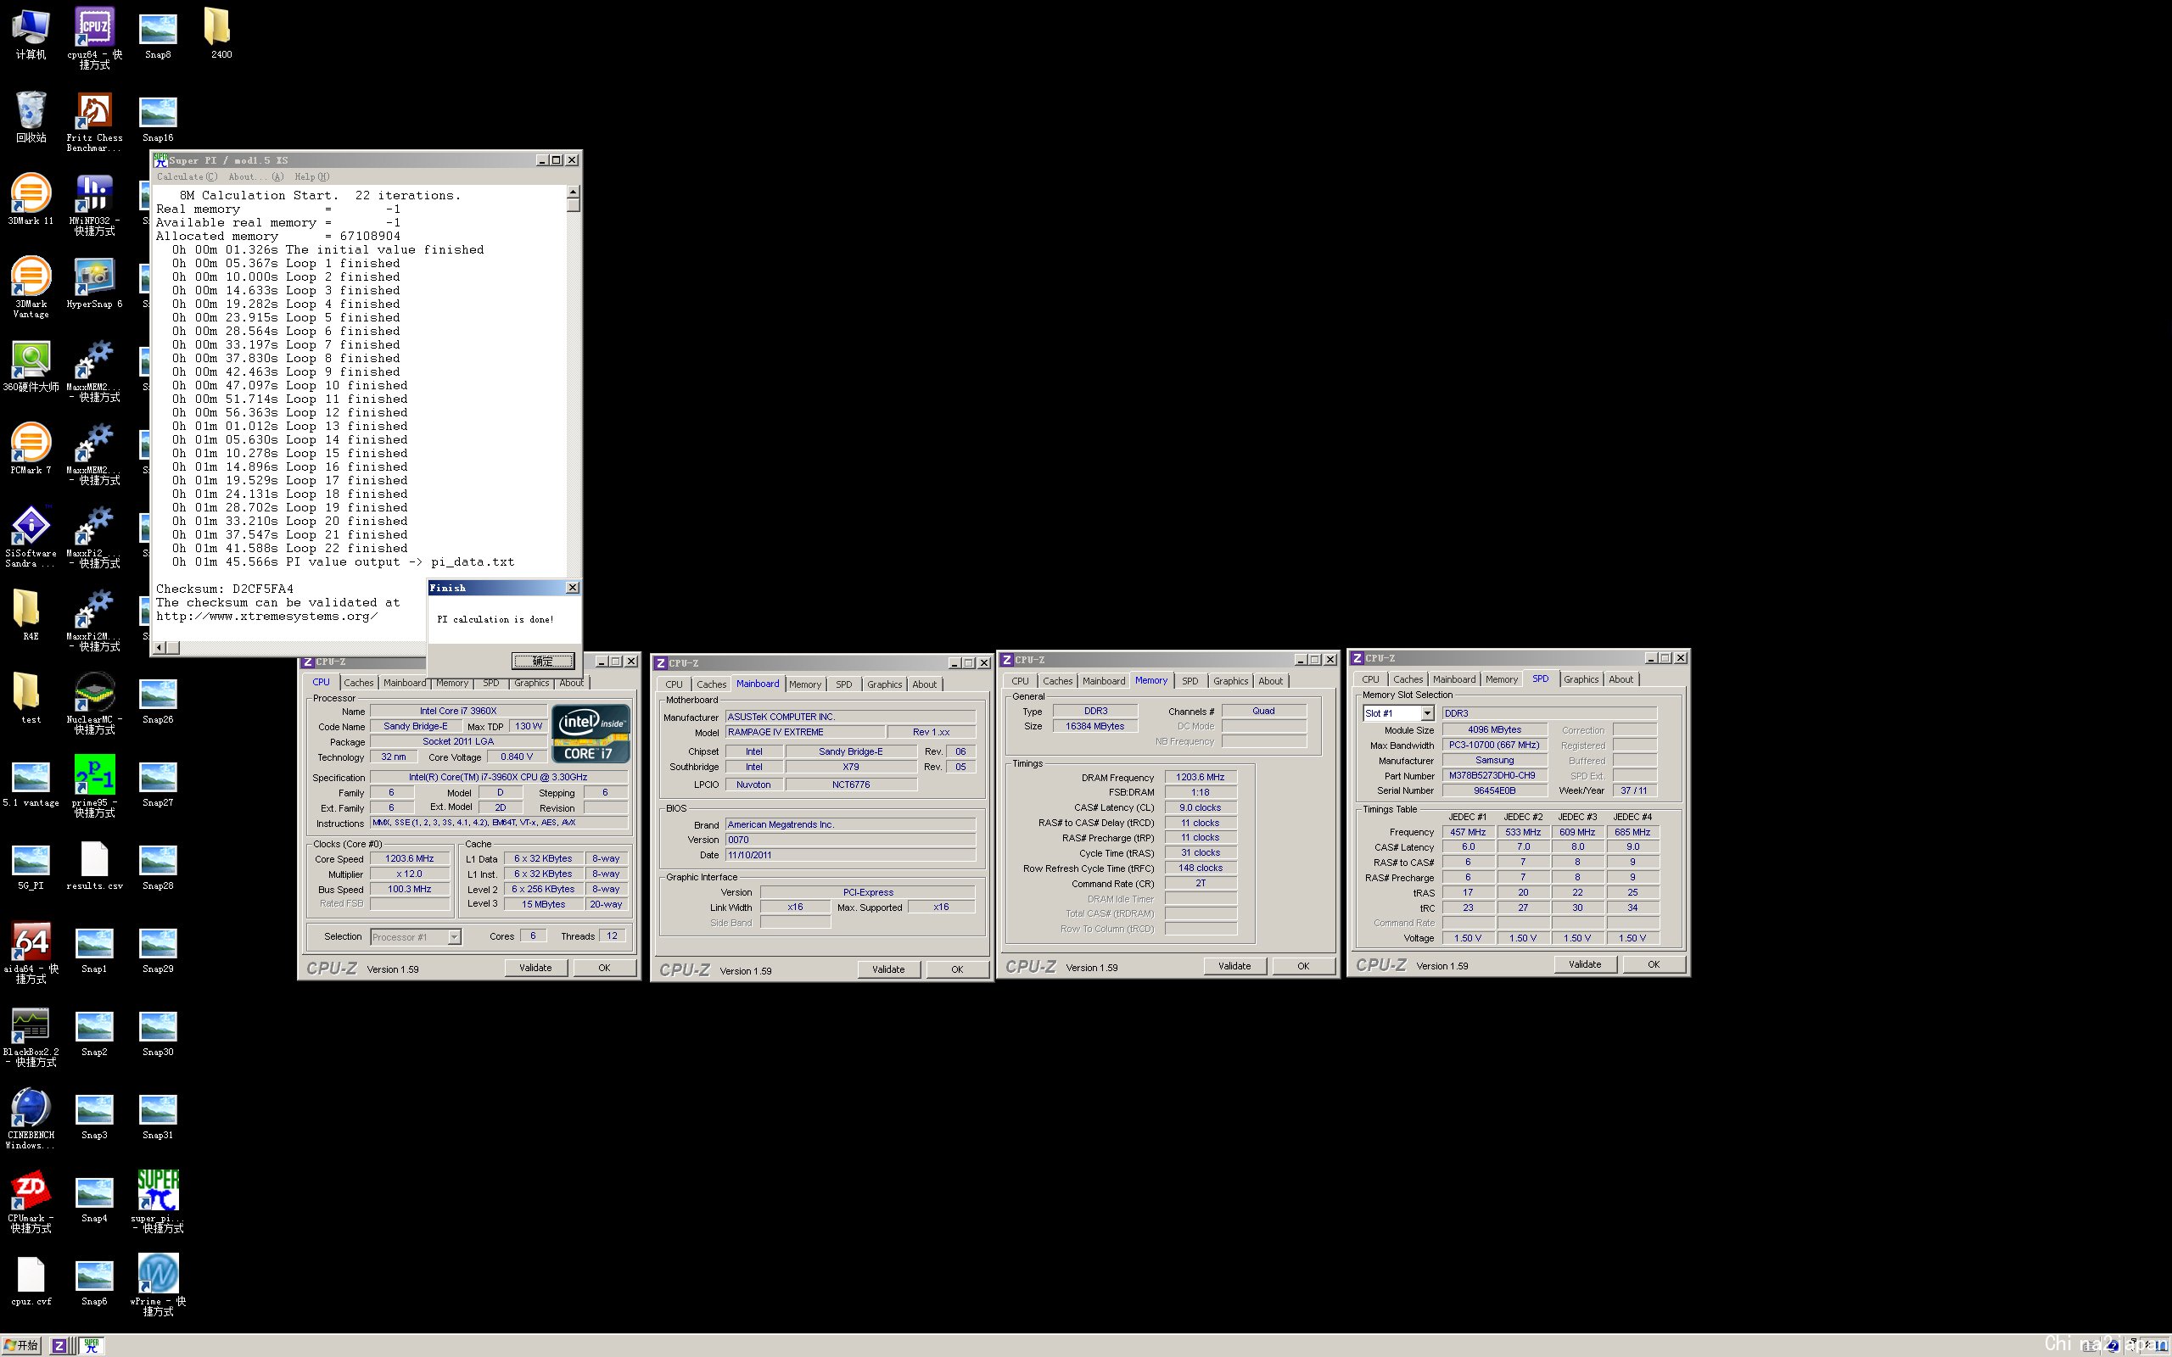2172x1357 pixels.
Task: Click Validate in the Memory window
Action: tap(1234, 966)
